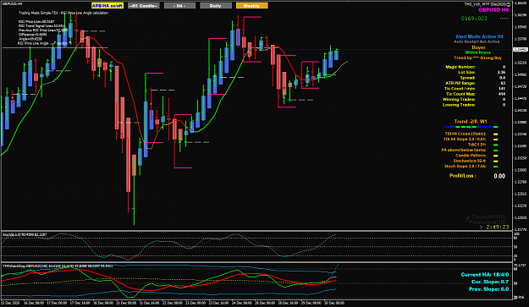Select the Winning Trades label
529x307 pixels.
[x=459, y=100]
